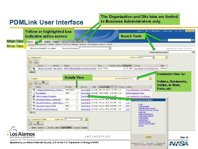Viewport: 198px width, 149px height.
Task: Open details info icon for Test Sample row
Action: 77,93
